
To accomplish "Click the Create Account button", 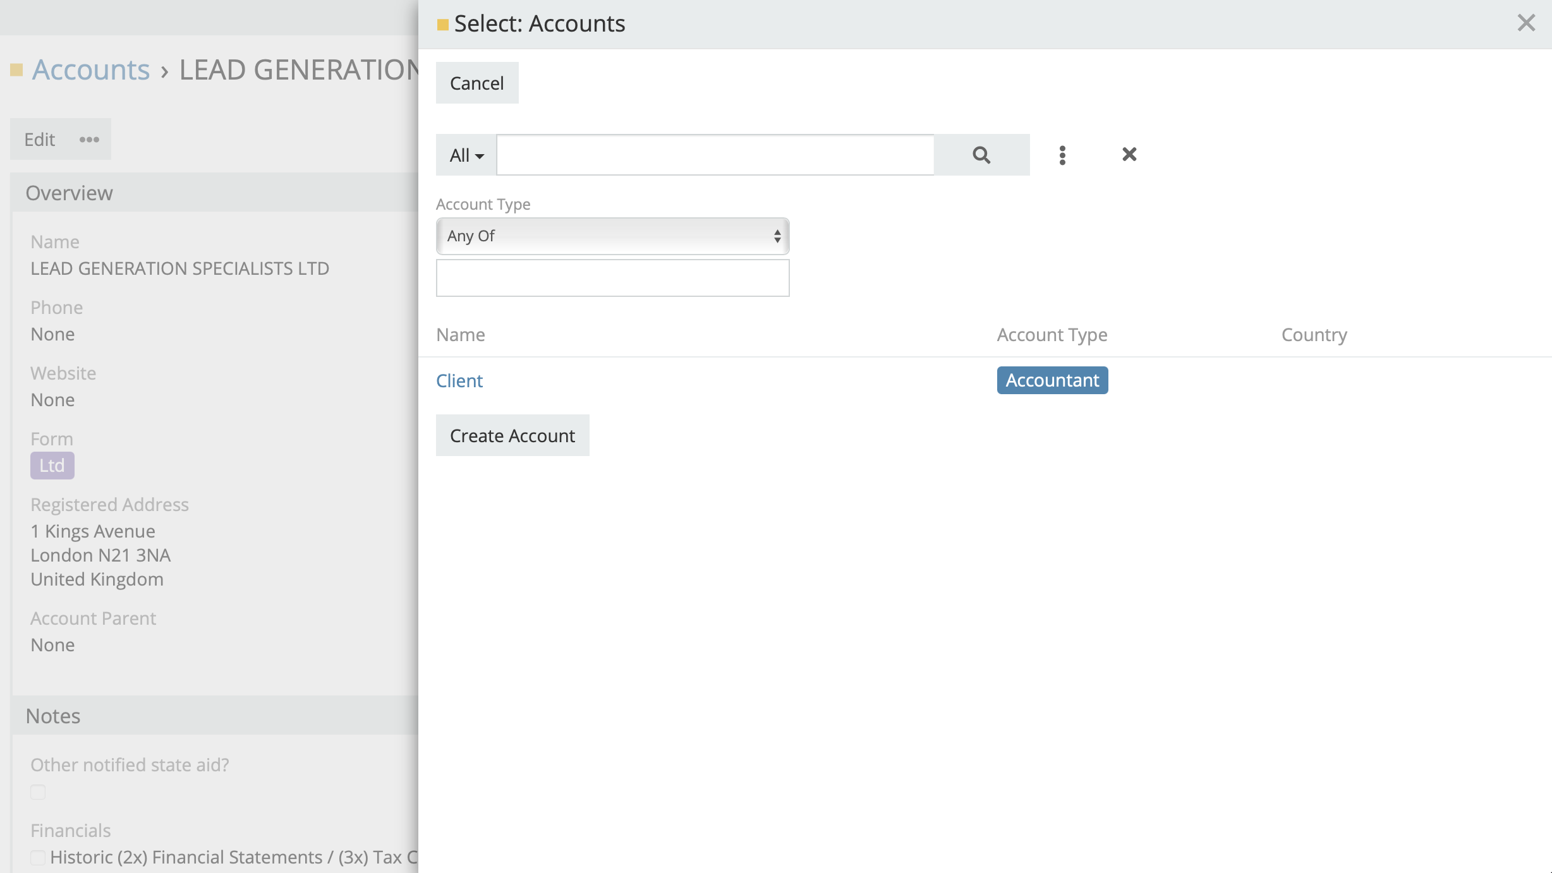I will 512,436.
